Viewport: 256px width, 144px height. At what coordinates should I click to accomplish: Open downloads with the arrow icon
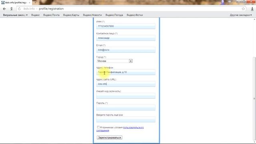point(252,9)
